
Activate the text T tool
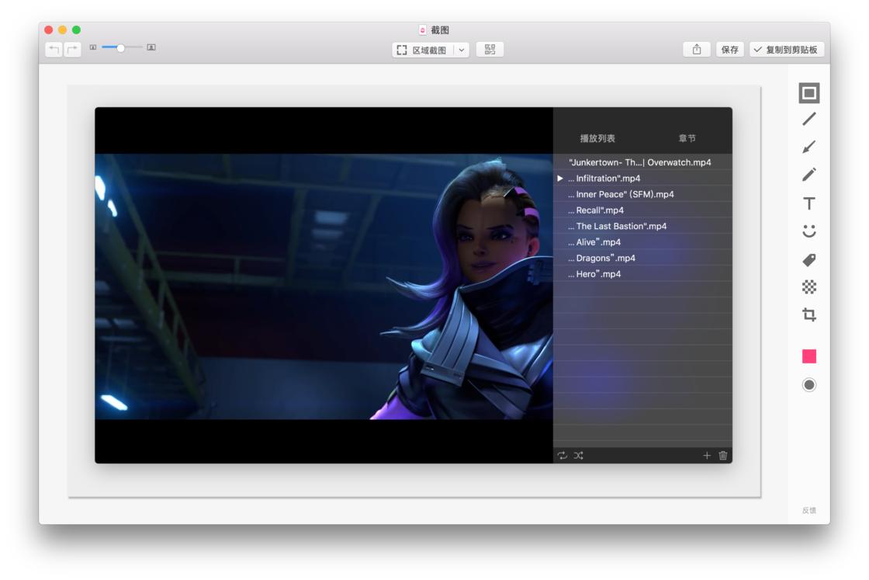tap(808, 203)
